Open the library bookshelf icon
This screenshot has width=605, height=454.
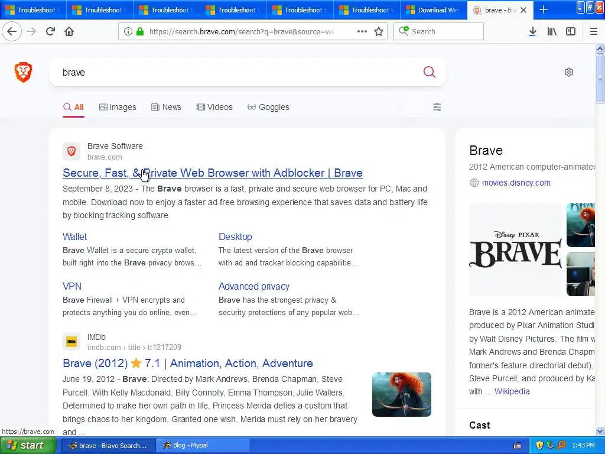coord(552,31)
